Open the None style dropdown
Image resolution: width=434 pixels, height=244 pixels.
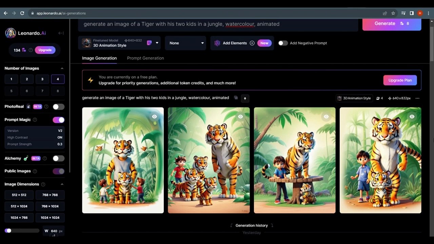[x=185, y=43]
